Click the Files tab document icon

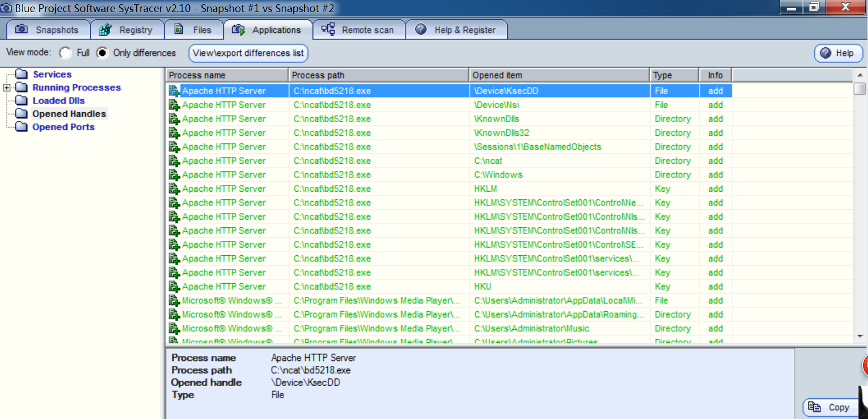click(x=178, y=29)
